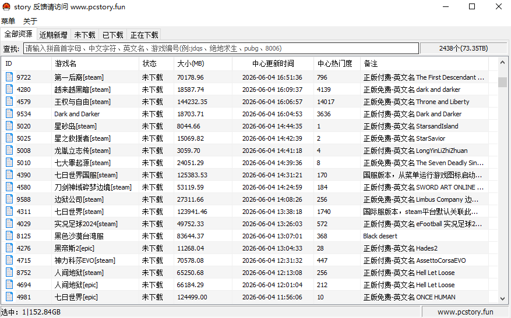Select game 黑帝斯2[epic]
This screenshot has width=511, height=318.
[x=75, y=248]
